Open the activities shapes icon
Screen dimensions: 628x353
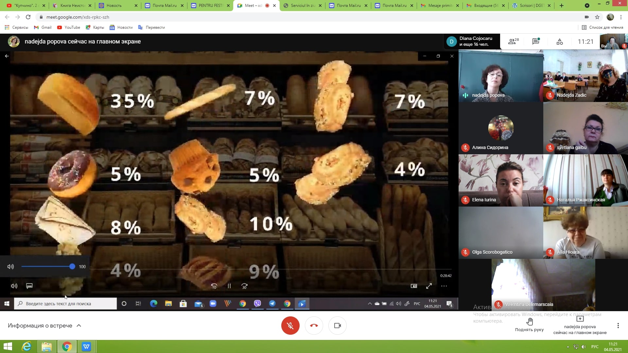(560, 42)
